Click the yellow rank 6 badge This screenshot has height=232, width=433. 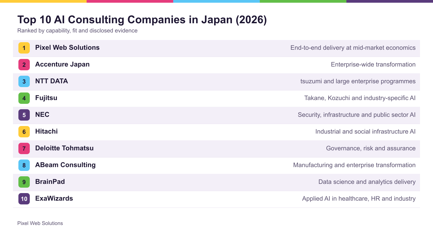pos(24,132)
